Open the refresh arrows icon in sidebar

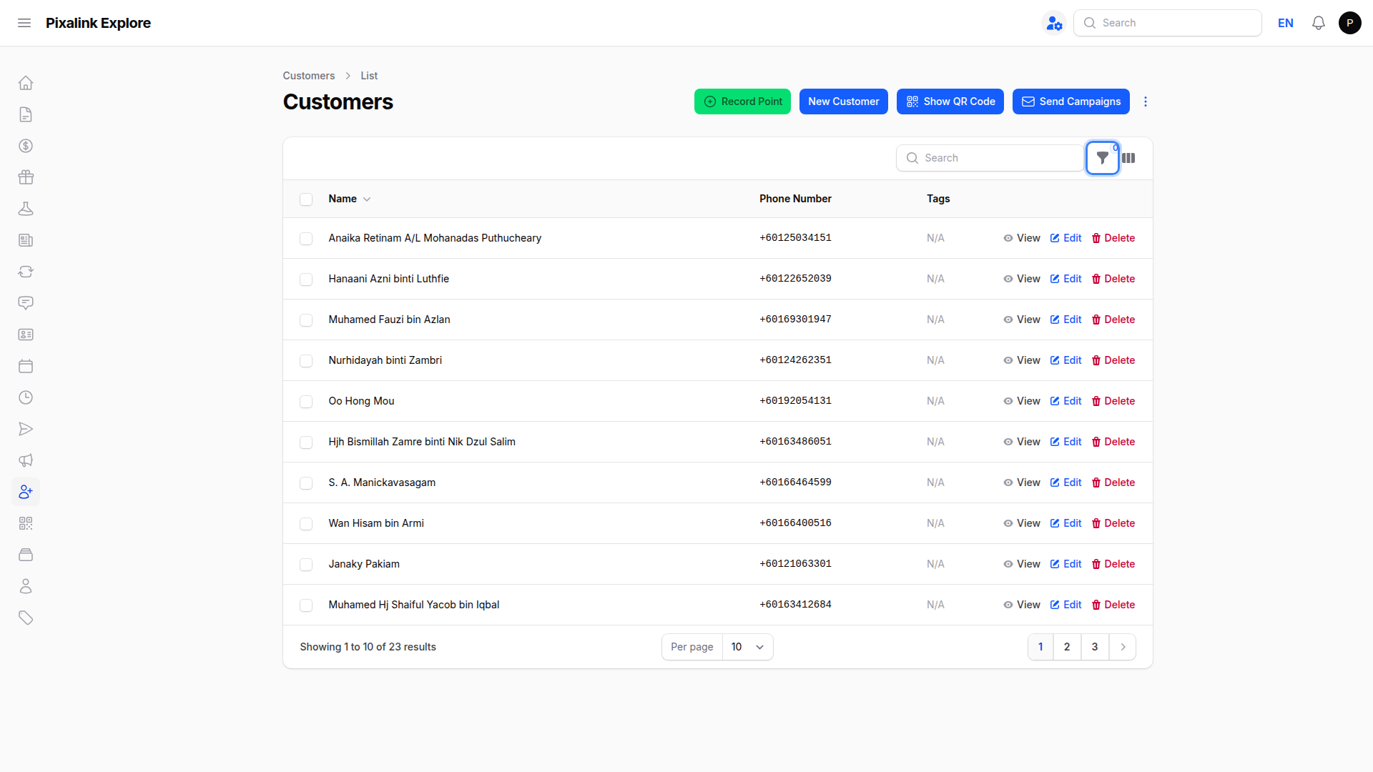(x=26, y=272)
